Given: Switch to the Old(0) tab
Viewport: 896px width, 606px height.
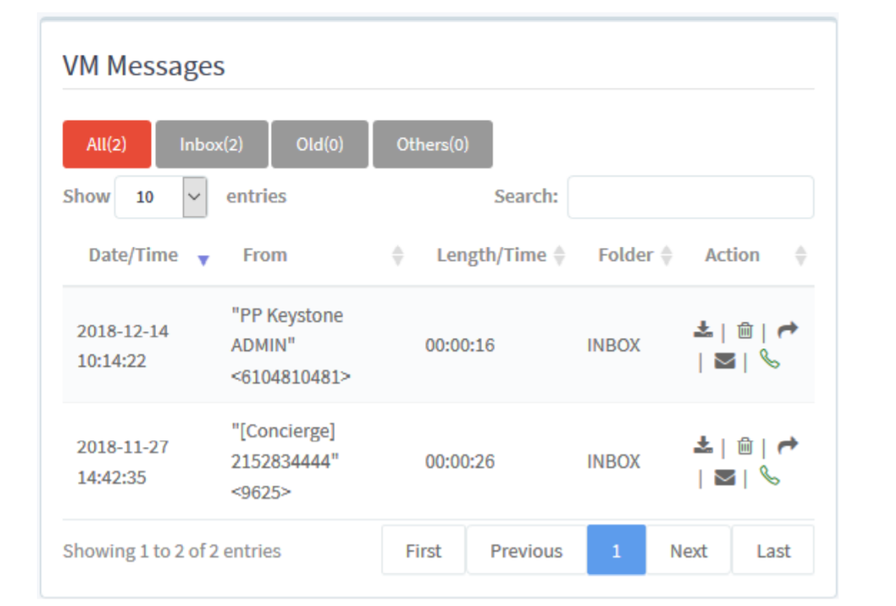Looking at the screenshot, I should 319,144.
